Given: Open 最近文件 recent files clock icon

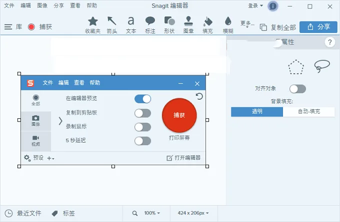Looking at the screenshot, I should (x=8, y=214).
